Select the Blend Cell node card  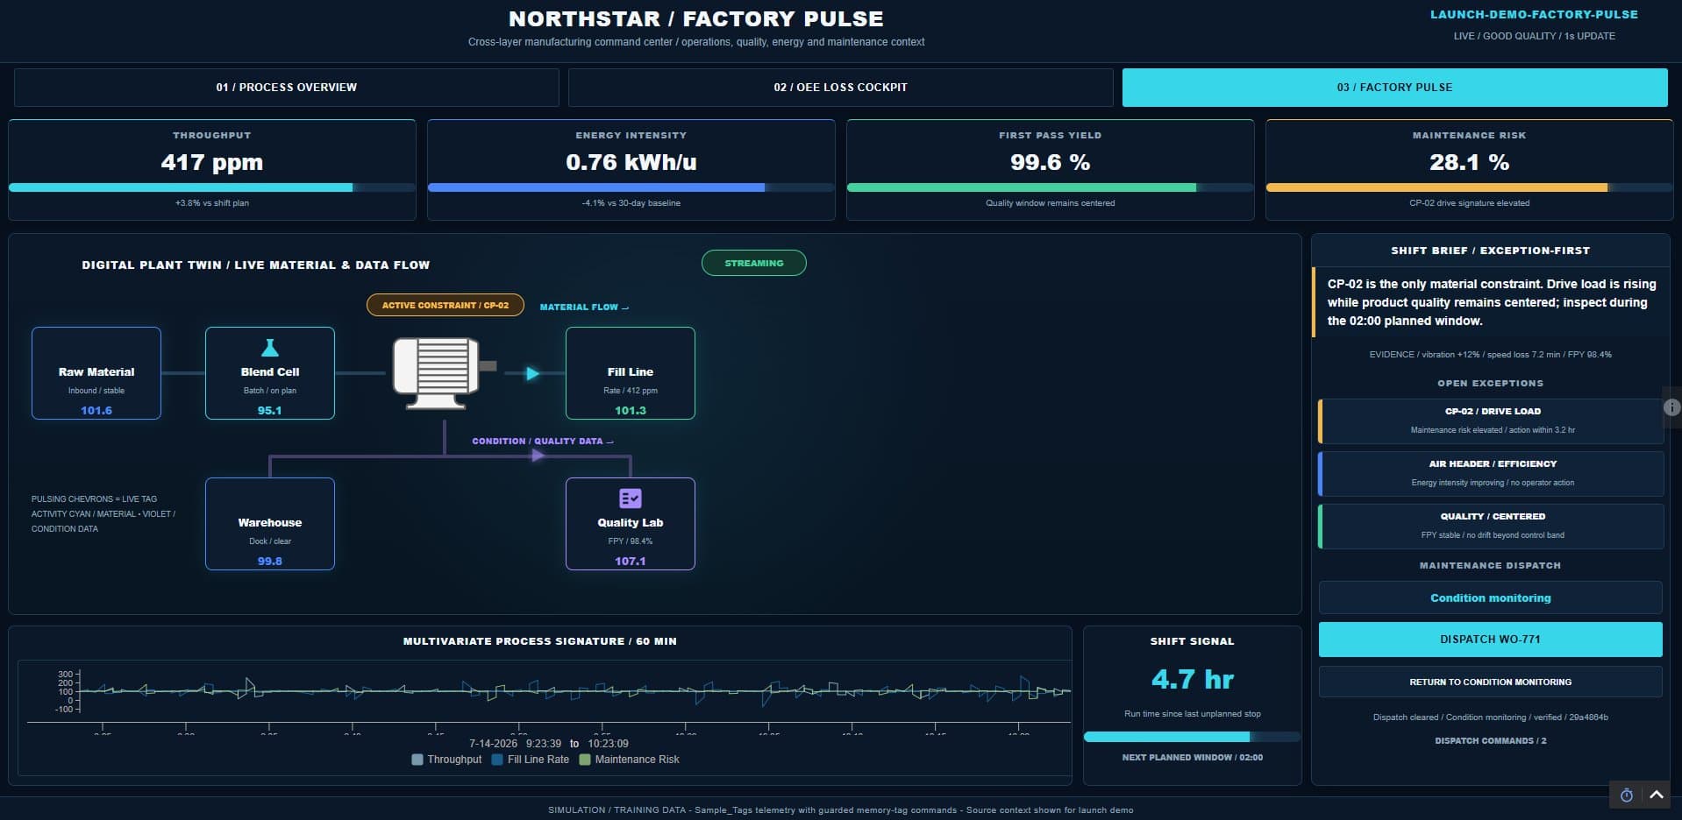click(270, 373)
